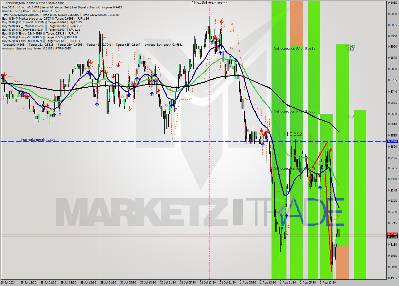399x286 pixels.
Task: Select the 'Target2' label on the green bar
Action: pyautogui.click(x=349, y=46)
